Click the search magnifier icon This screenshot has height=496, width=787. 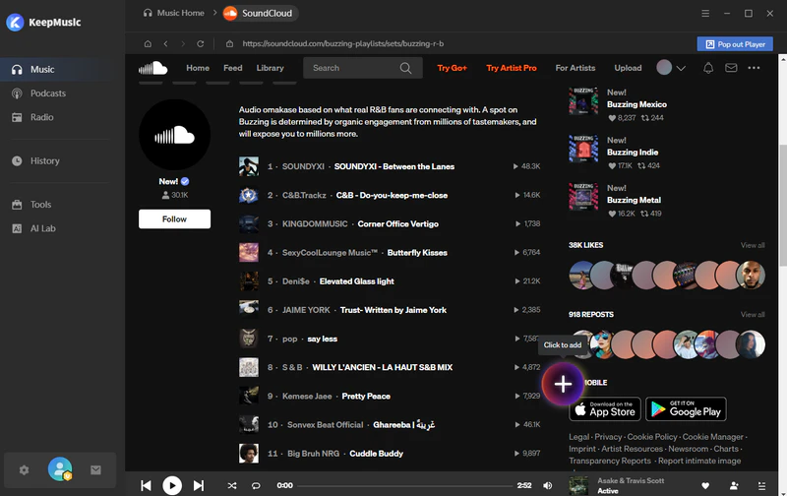[405, 68]
